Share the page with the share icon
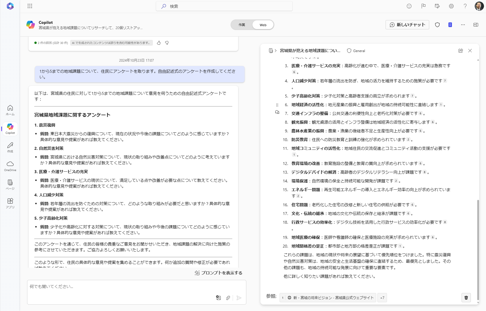Screen dimensions: 486x311 461,51
